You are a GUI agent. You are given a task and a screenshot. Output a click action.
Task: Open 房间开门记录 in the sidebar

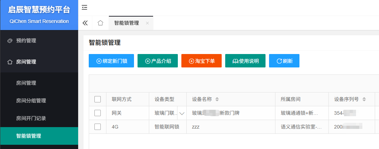pyautogui.click(x=39, y=118)
